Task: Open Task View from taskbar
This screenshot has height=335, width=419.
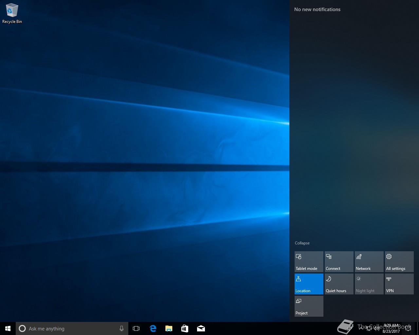Action: pos(136,328)
